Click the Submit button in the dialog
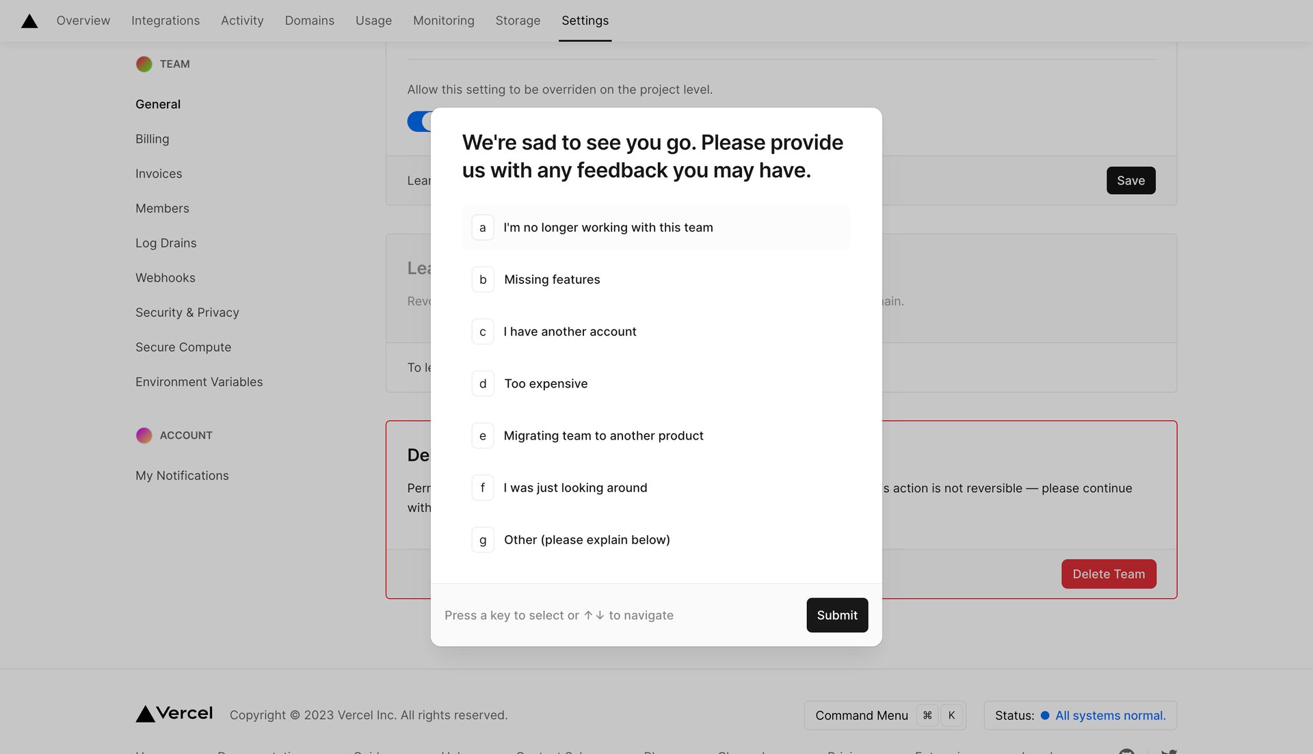 pyautogui.click(x=836, y=615)
